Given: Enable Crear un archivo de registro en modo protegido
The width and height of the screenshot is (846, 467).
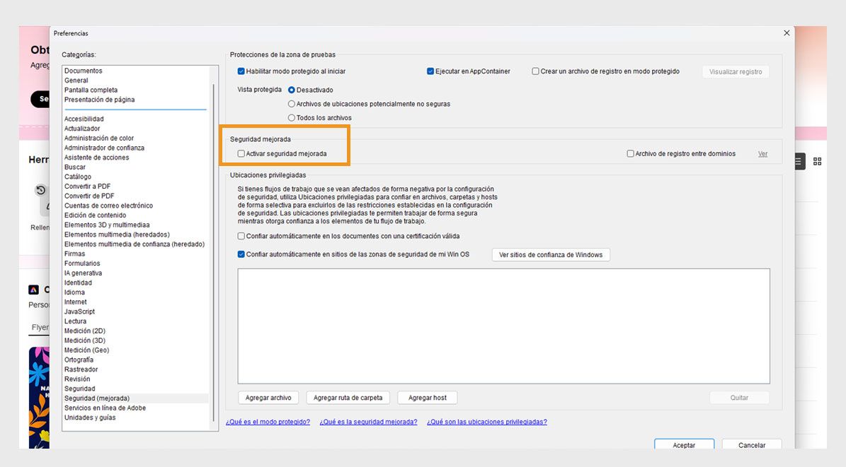Looking at the screenshot, I should click(x=535, y=71).
